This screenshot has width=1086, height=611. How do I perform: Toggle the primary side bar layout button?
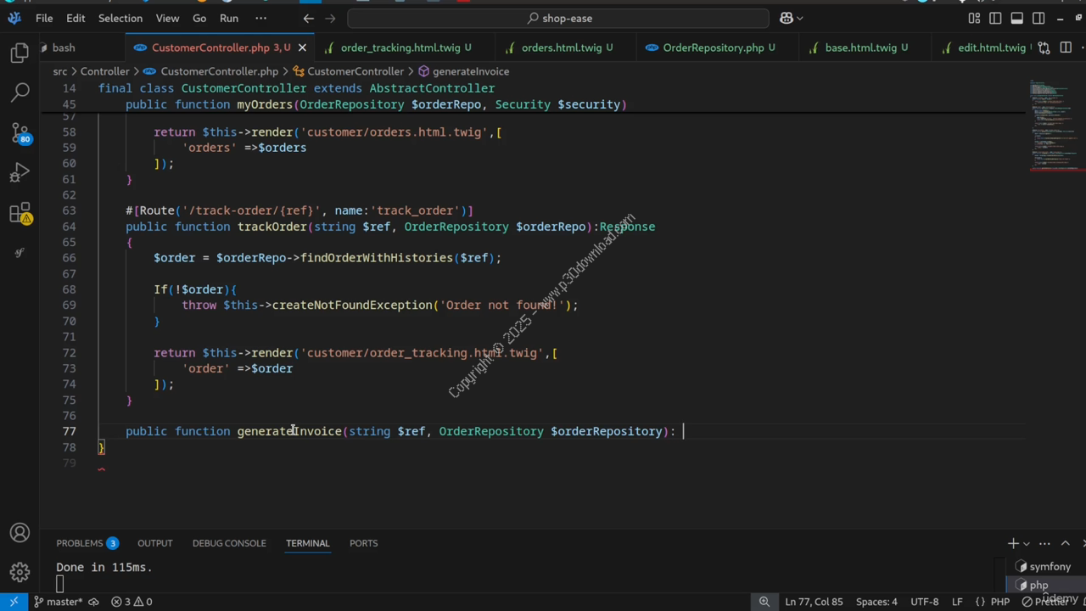995,18
